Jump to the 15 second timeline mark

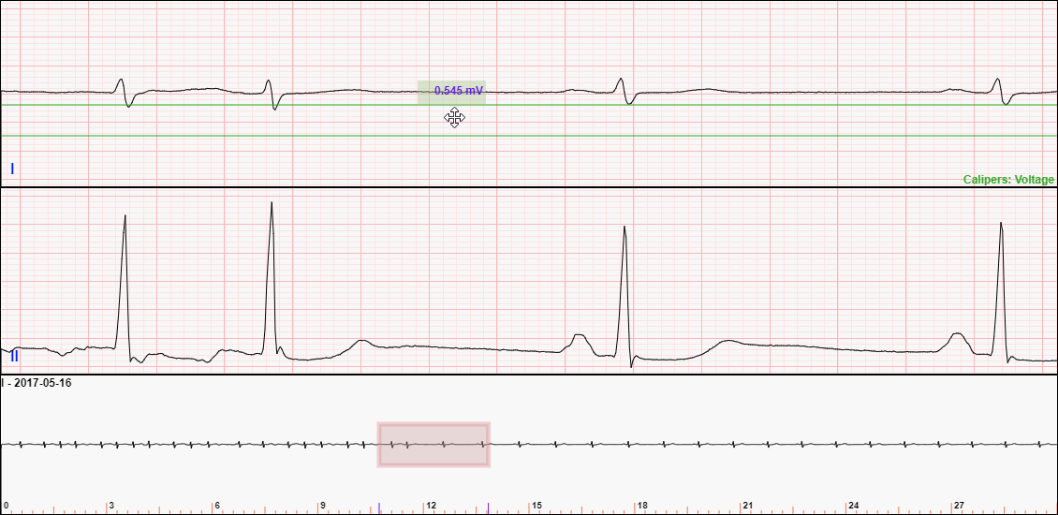536,506
